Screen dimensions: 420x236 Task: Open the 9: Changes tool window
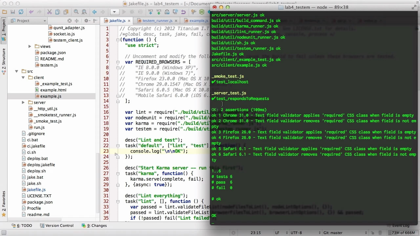[94, 226]
